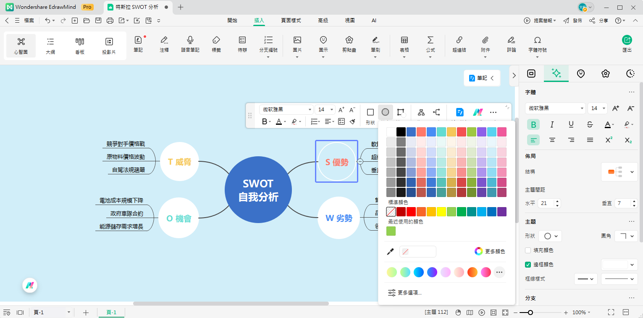
Task: Click the hex color input field
Action: (x=417, y=251)
